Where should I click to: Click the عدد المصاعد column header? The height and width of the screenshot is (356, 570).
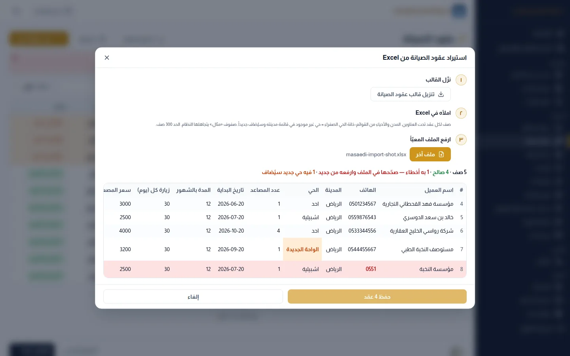coord(265,190)
